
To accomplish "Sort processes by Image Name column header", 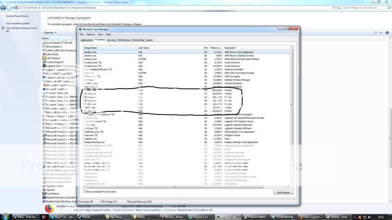I will (x=110, y=48).
